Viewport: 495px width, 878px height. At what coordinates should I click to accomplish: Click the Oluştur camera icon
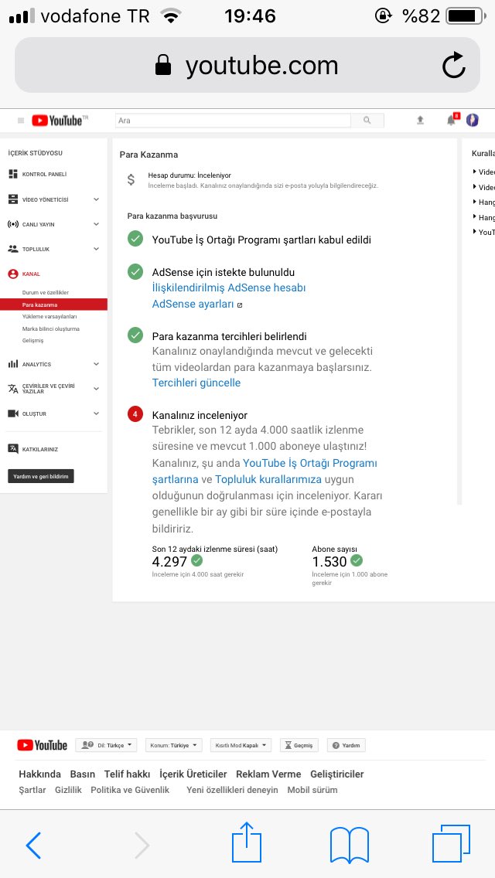[13, 413]
